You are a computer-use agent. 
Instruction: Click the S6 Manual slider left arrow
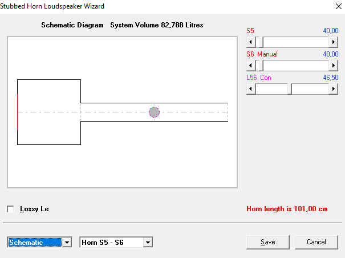pos(250,66)
